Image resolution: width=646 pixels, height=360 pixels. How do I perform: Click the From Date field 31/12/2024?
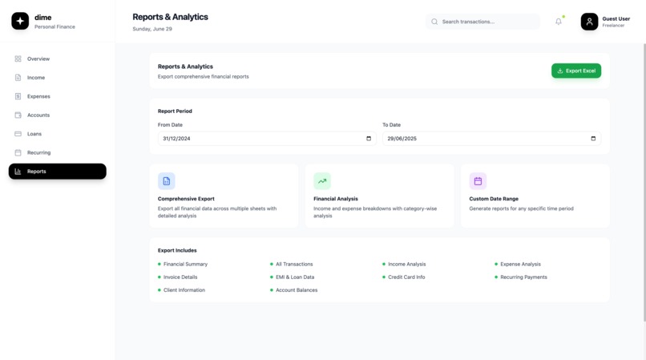pos(267,139)
